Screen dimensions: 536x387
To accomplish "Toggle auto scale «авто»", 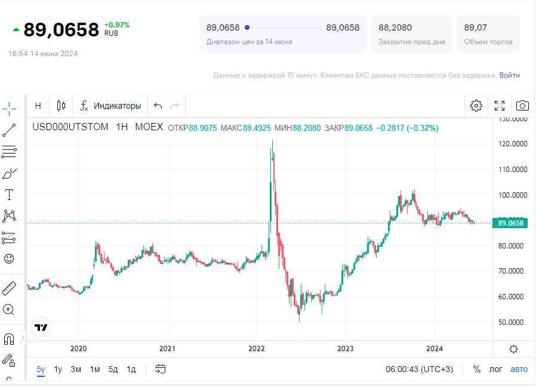I will pyautogui.click(x=519, y=369).
